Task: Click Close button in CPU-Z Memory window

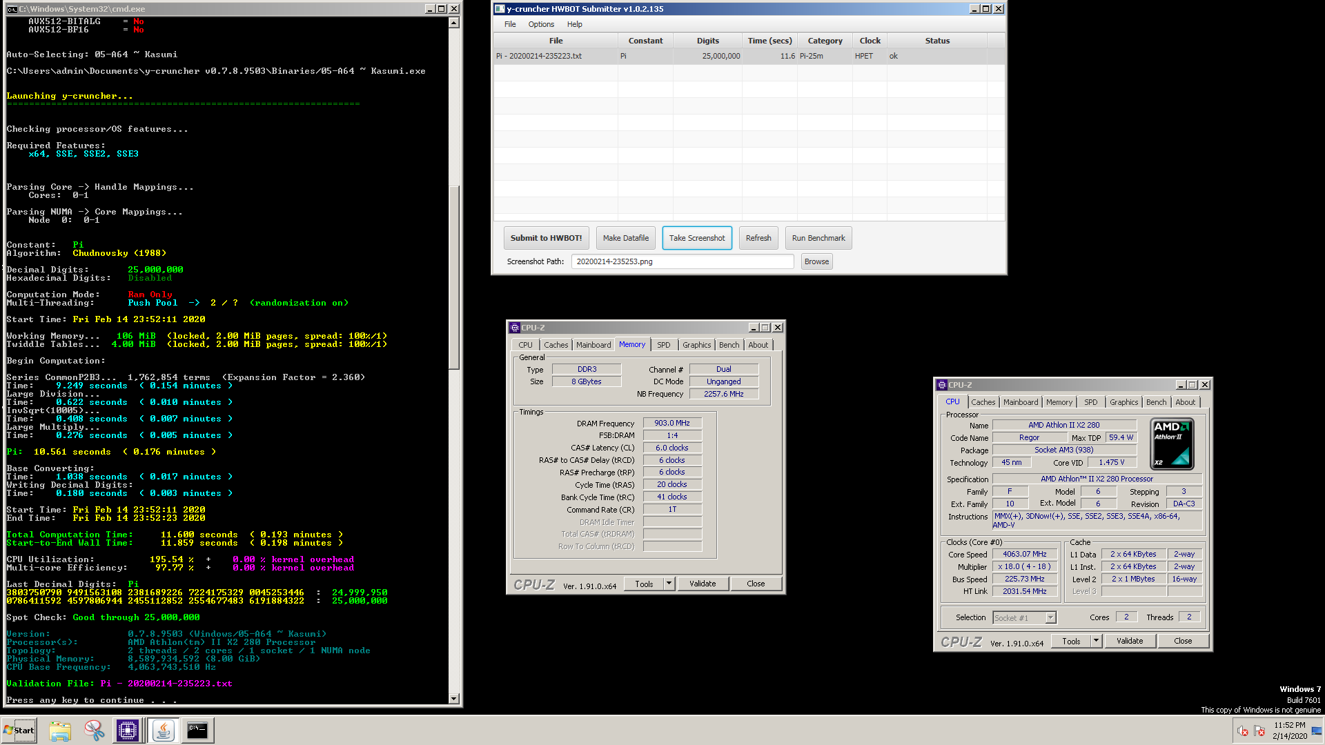Action: click(x=756, y=584)
